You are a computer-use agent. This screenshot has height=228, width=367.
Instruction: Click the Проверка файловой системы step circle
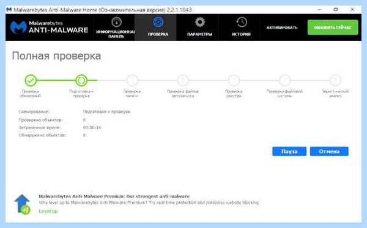(284, 80)
